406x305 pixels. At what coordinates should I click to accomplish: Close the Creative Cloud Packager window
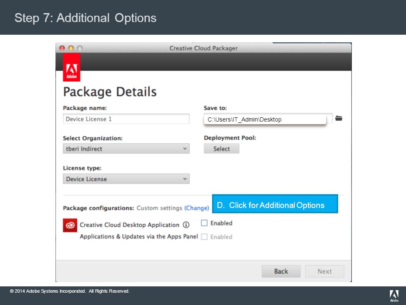point(62,48)
